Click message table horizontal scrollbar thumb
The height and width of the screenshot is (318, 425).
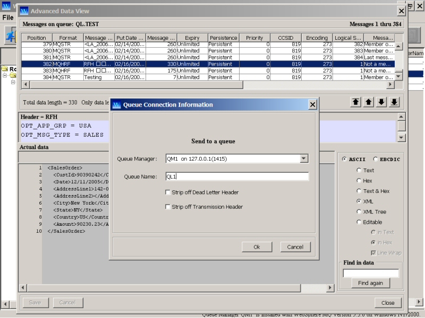tap(137, 85)
